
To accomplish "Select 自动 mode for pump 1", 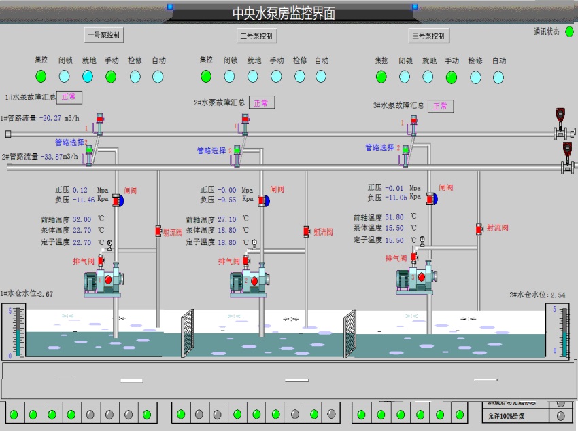I will [x=158, y=76].
